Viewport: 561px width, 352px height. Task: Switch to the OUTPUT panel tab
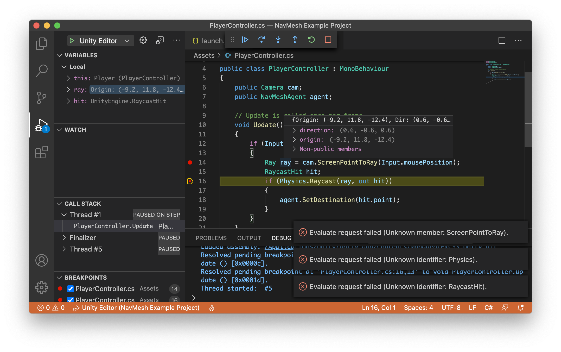coord(249,238)
